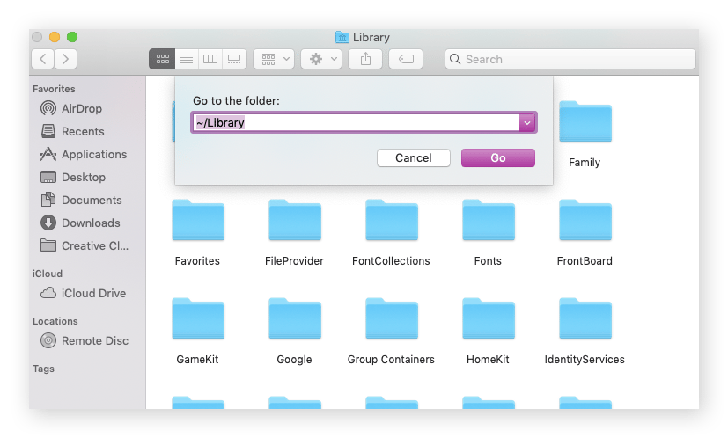Go forward with the right arrow button
Viewport: 728px width, 438px height.
pos(65,59)
